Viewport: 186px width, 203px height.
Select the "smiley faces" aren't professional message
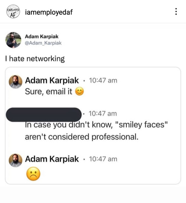[x=96, y=131]
